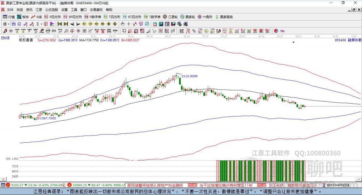Open the 六角形 hexagon tool
The width and height of the screenshot is (362, 195).
tap(205, 17)
